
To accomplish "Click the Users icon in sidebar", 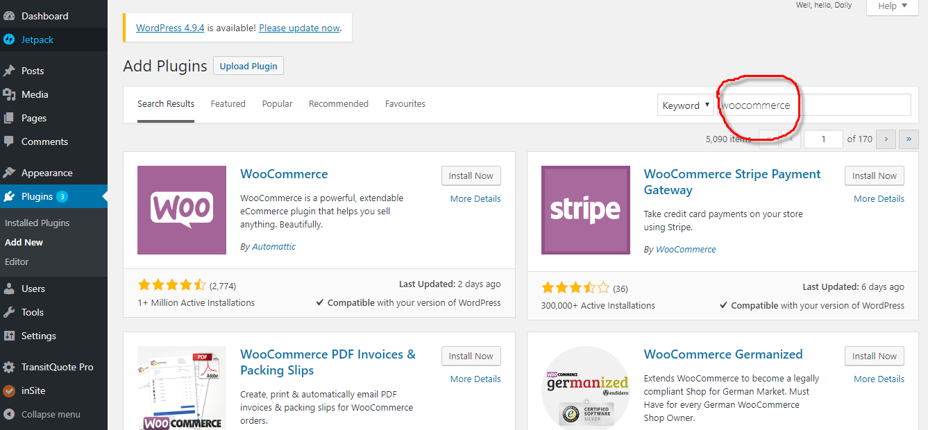I will tap(9, 289).
